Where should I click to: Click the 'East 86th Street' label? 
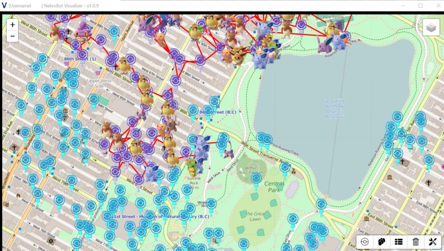381,220
